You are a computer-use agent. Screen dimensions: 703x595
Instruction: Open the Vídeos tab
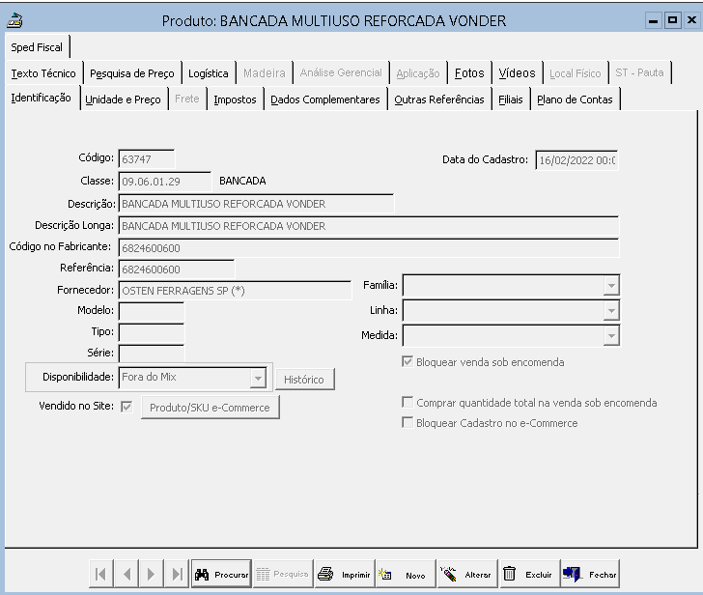(x=517, y=73)
